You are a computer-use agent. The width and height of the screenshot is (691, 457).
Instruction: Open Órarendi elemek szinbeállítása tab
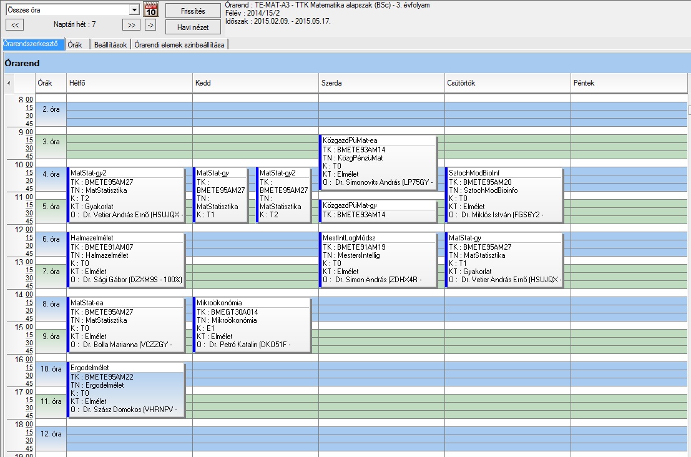tap(179, 44)
